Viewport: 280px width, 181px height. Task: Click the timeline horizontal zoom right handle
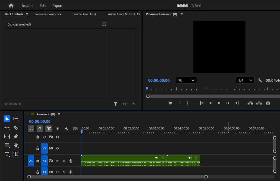pos(206,177)
